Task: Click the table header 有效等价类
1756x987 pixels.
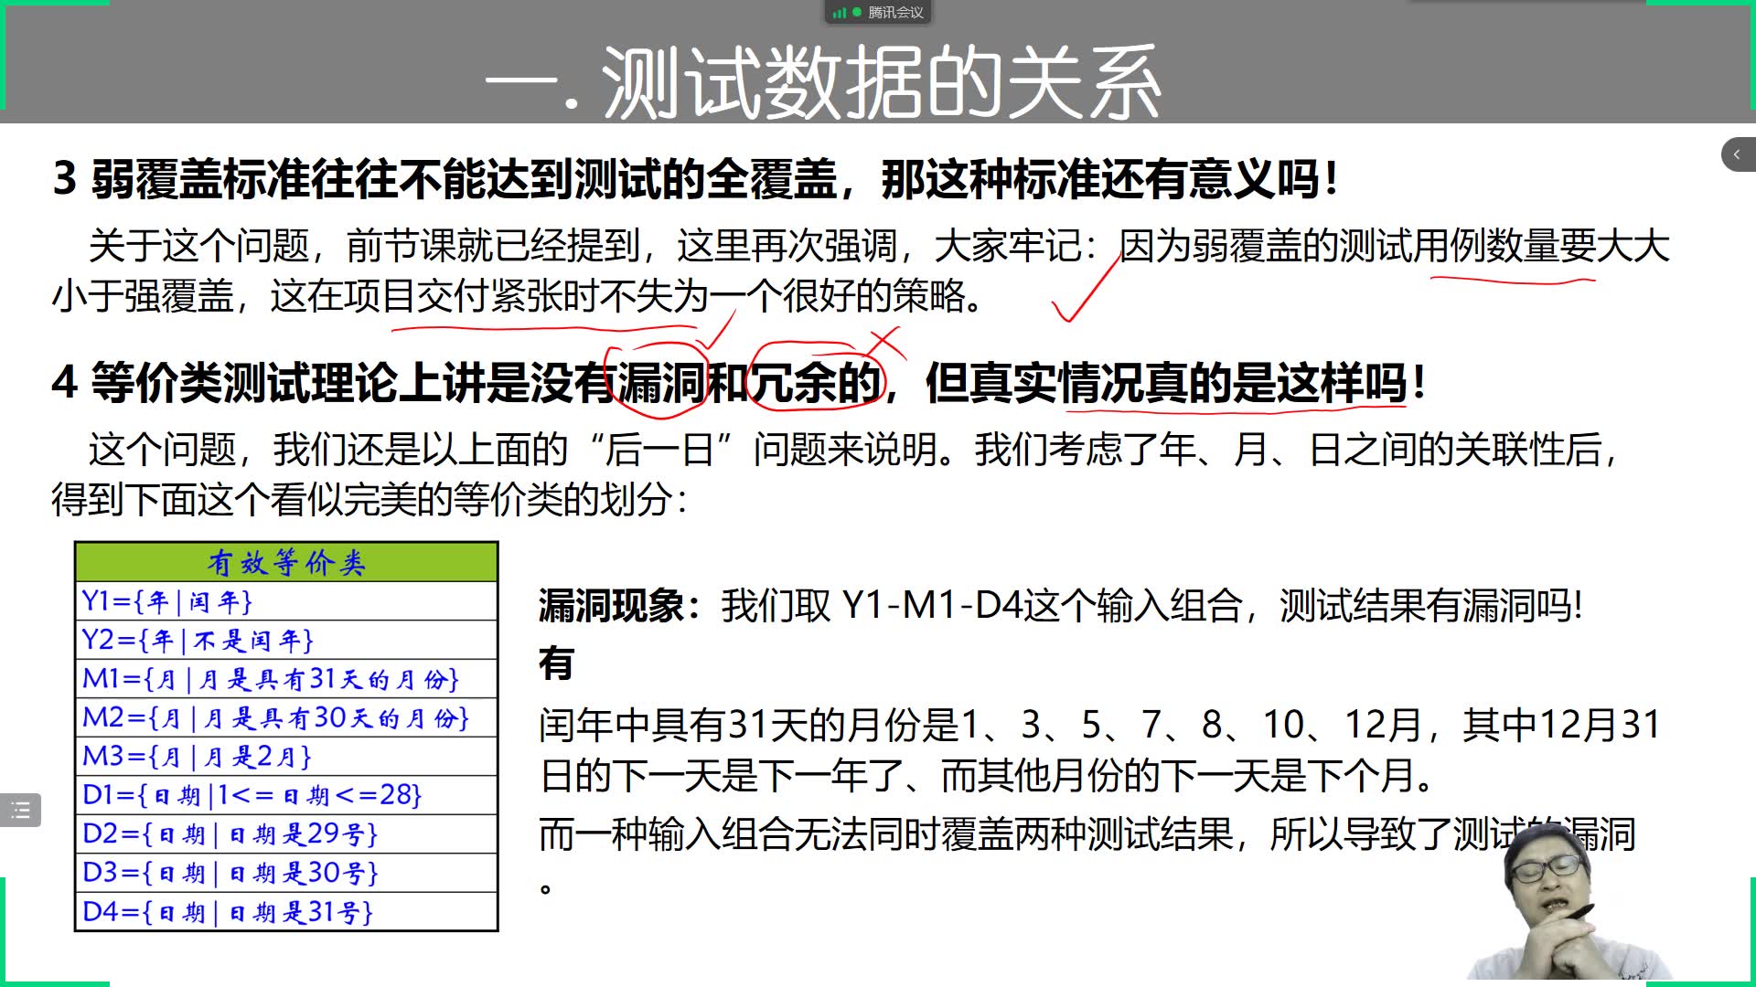Action: (x=286, y=562)
